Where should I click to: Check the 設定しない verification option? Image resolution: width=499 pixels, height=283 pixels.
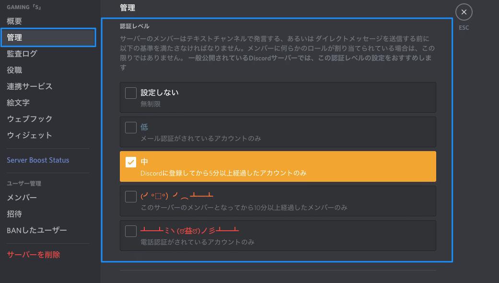(x=131, y=93)
